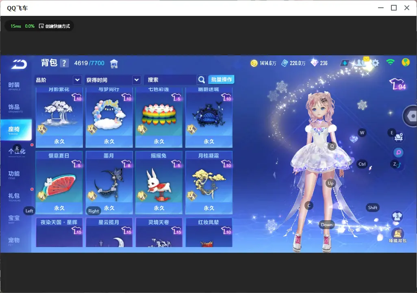Click the diamond currency icon

(314, 63)
